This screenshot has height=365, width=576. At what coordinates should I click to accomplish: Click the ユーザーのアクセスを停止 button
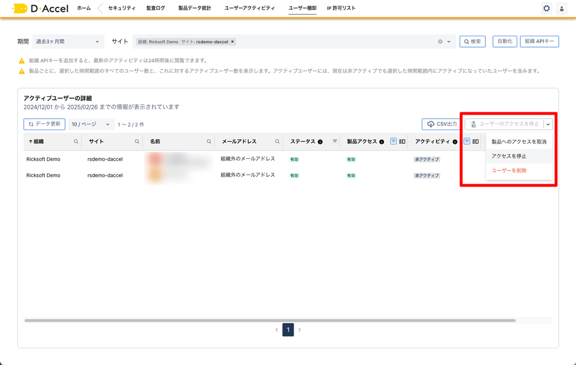[x=505, y=124]
